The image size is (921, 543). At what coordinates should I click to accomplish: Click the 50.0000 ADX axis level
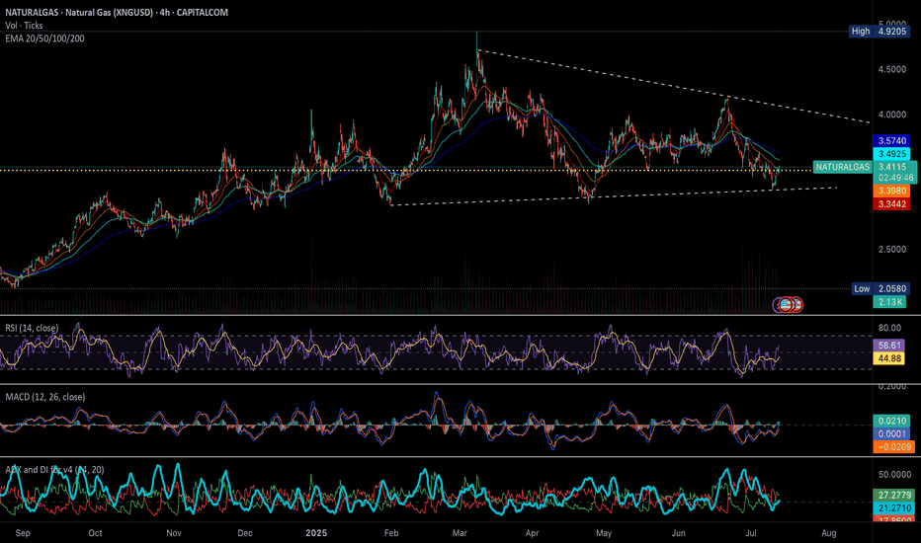894,474
